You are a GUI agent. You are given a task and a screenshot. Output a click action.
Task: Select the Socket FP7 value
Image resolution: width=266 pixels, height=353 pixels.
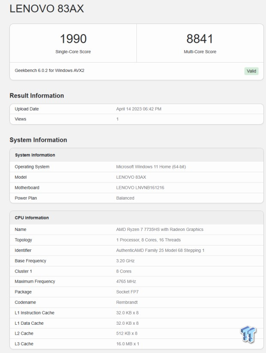(x=127, y=292)
